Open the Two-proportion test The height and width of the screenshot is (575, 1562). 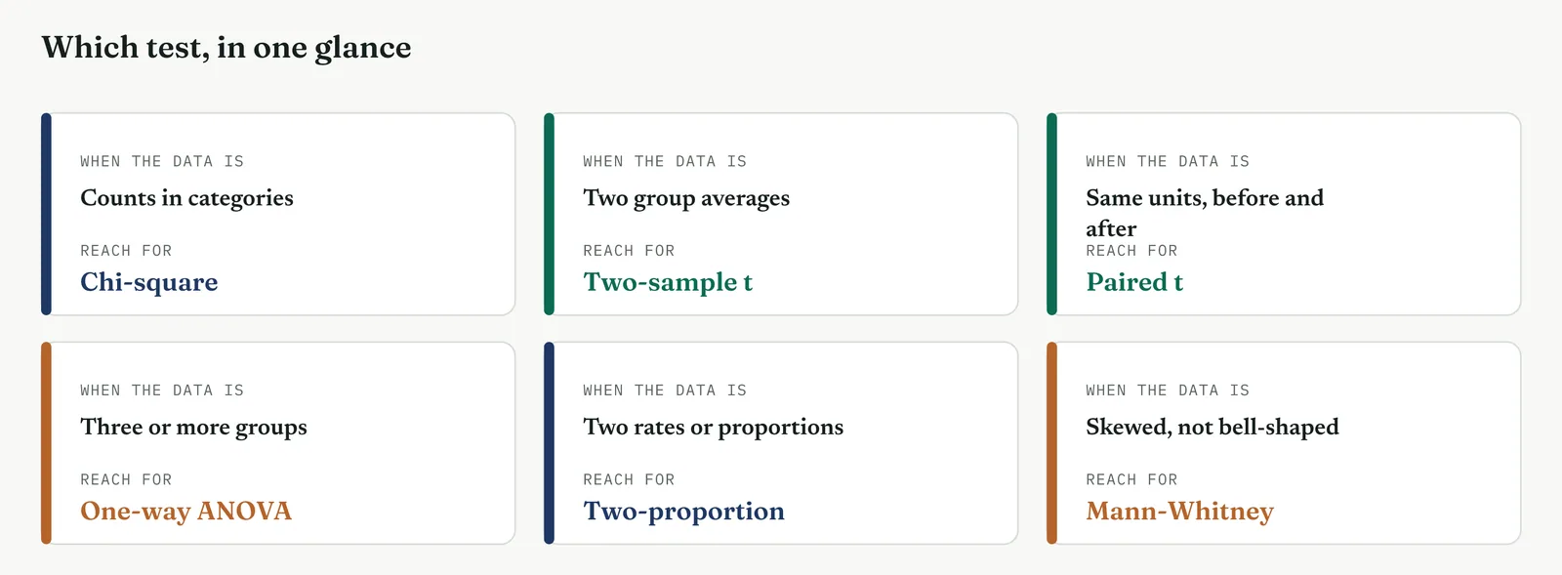tap(683, 511)
